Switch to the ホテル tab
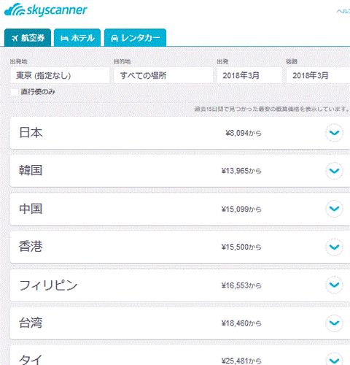 [77, 38]
